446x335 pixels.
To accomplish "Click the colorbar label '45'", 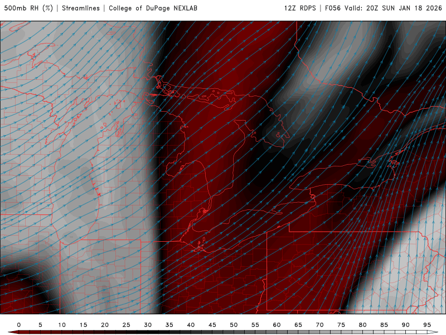I will (212, 325).
